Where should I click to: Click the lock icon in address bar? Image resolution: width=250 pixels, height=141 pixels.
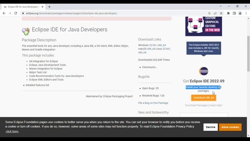(23, 13)
